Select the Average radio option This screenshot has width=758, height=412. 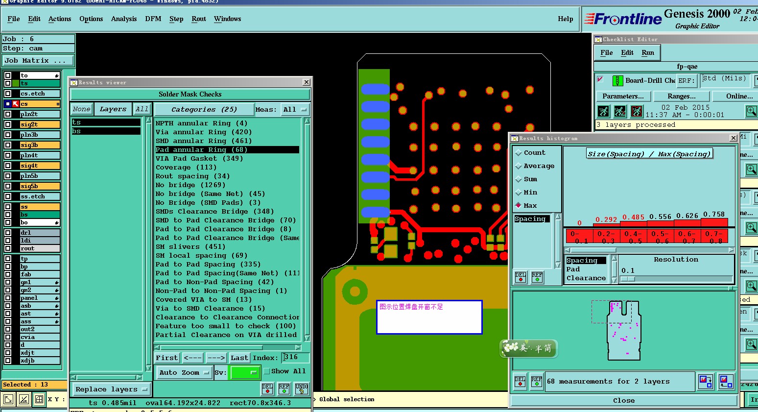point(519,166)
